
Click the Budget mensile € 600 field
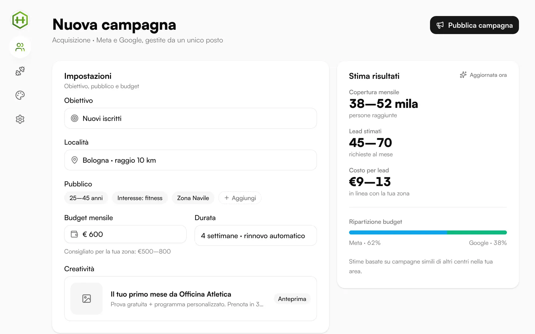click(125, 234)
